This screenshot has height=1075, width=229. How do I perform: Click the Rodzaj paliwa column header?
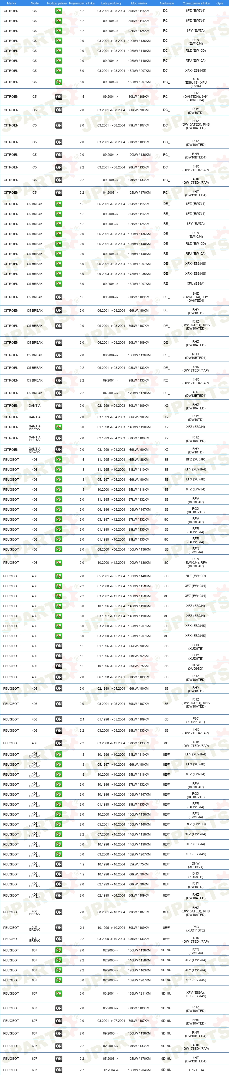pyautogui.click(x=57, y=3)
